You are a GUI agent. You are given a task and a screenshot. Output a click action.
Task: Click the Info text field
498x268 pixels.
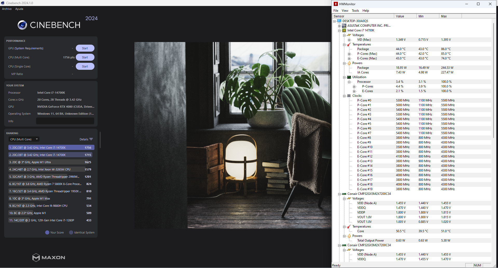[65, 121]
